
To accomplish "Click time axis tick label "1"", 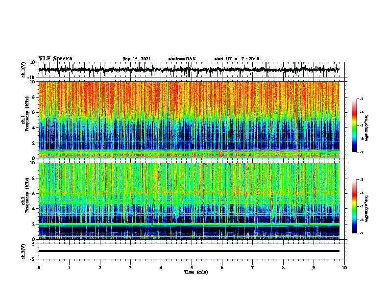I will [69, 268].
